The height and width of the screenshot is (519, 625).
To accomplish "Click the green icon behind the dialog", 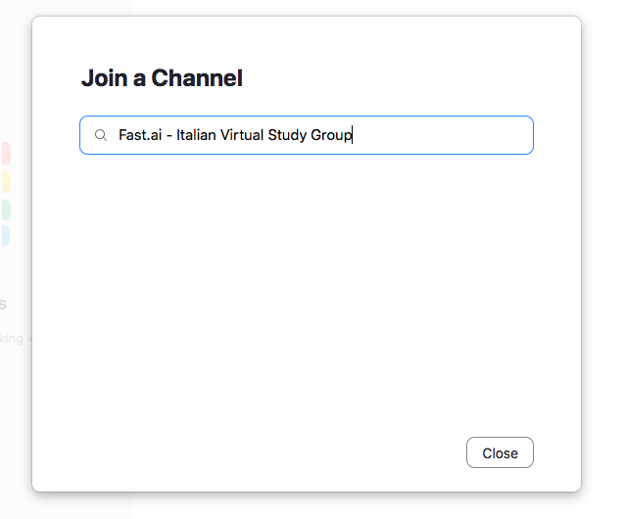I will [5, 210].
